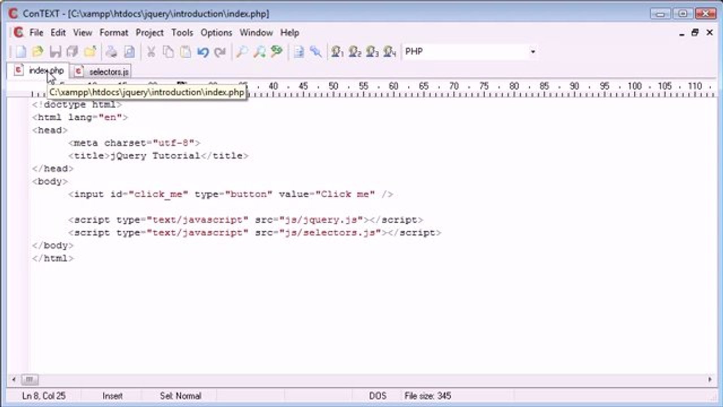Click the 'Insert' status bar entry
The width and height of the screenshot is (723, 407).
pos(112,396)
